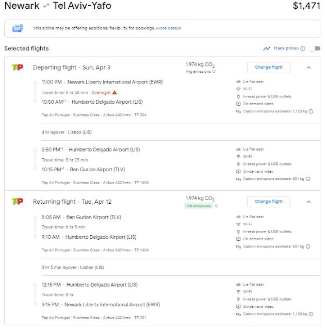This screenshot has width=325, height=330.
Task: Click the -8% emissions badge
Action: click(x=199, y=206)
